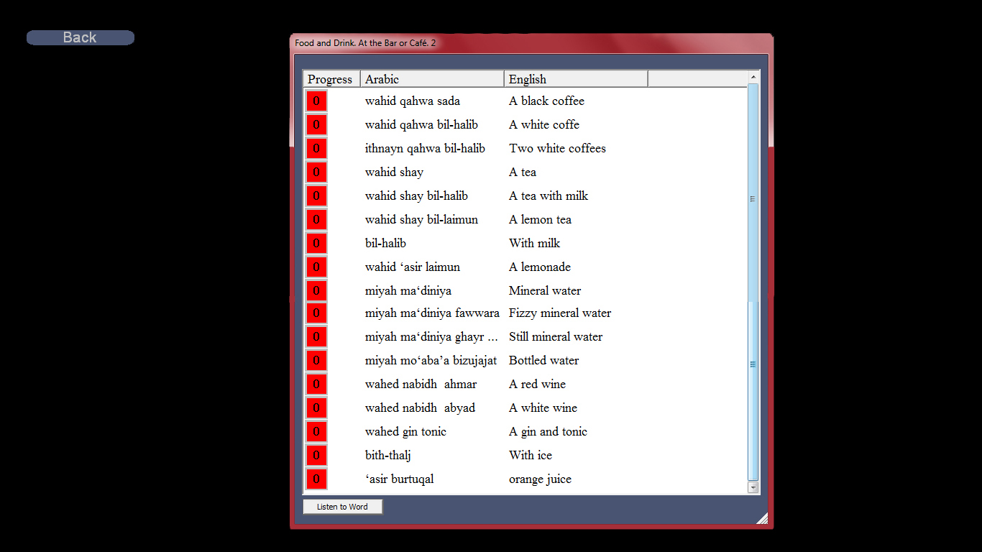Select 'wahed gin tonic' Arabic phrase
Screen dimensions: 982x552
(405, 432)
